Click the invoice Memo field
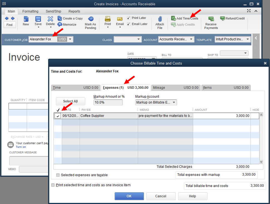This screenshot has width=270, height=204. pyautogui.click(x=34, y=169)
